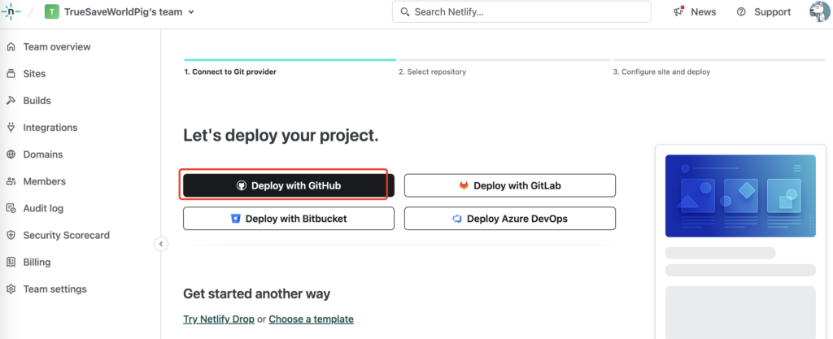The height and width of the screenshot is (339, 833).
Task: Open News megaphone notifications
Action: 695,12
